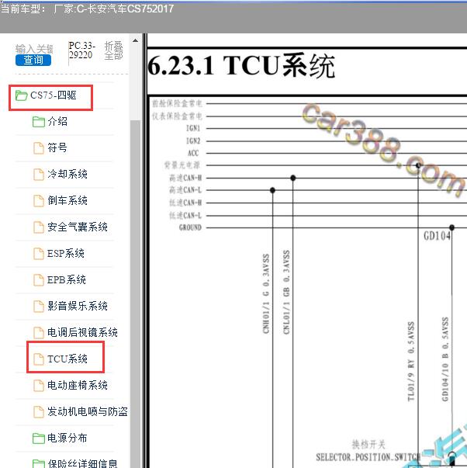Open the 介绍 folder icon
467x468 pixels.
[x=39, y=122]
